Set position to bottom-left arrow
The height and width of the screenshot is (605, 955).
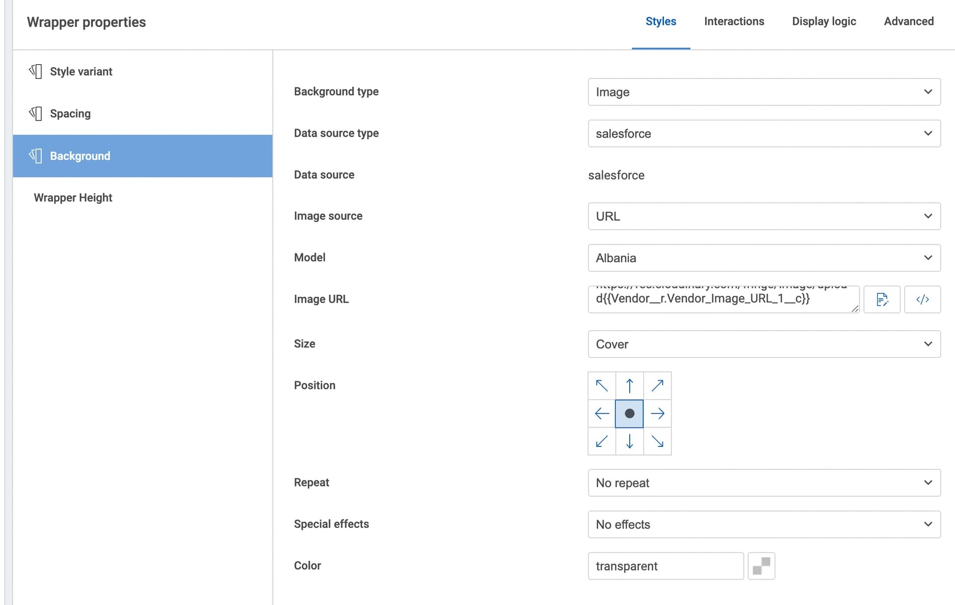click(602, 441)
